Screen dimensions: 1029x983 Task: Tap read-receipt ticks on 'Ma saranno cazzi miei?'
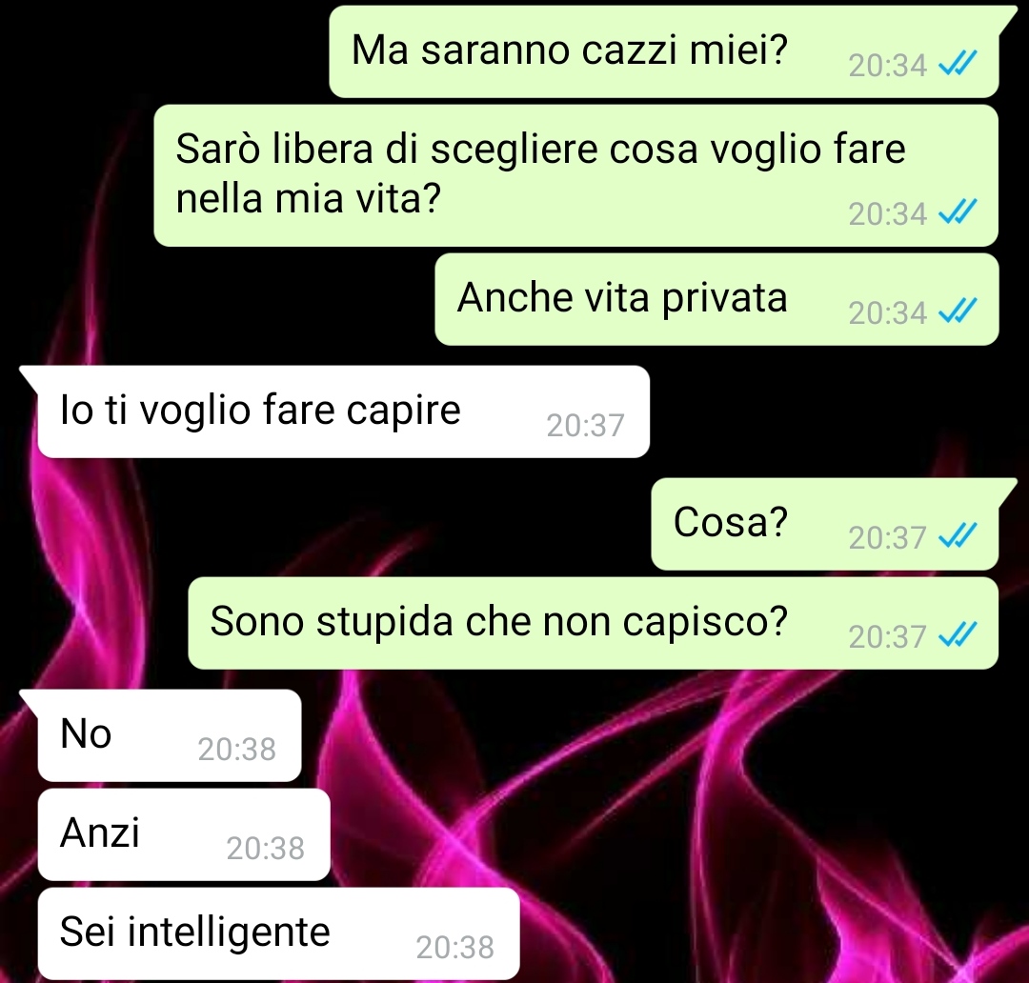click(958, 64)
